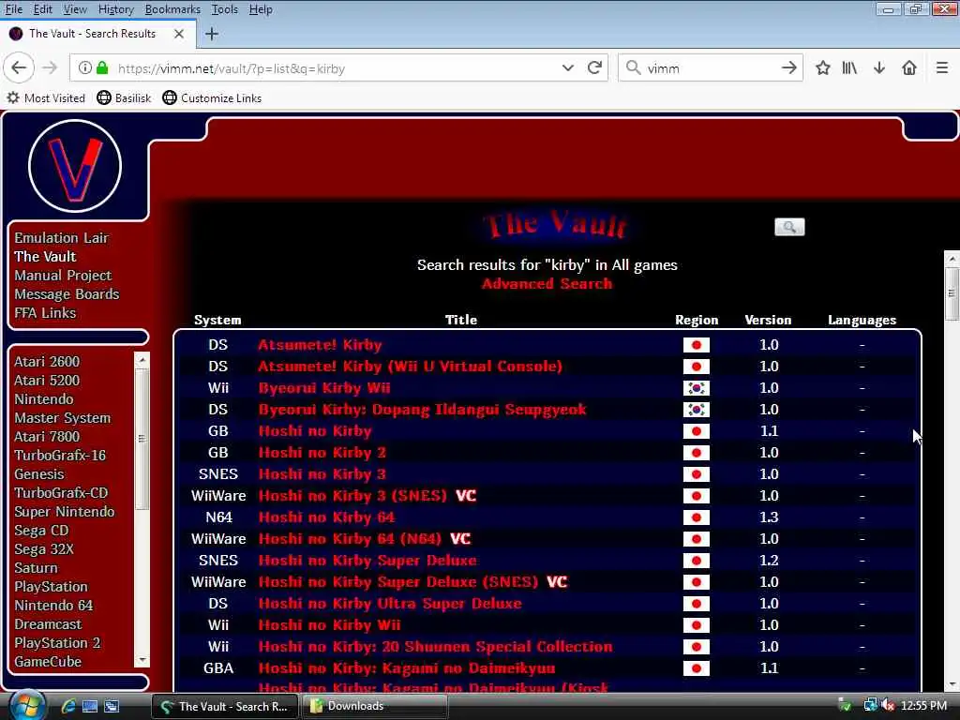Screen dimensions: 960x720
Task: Click the URL address field
Action: pos(337,67)
